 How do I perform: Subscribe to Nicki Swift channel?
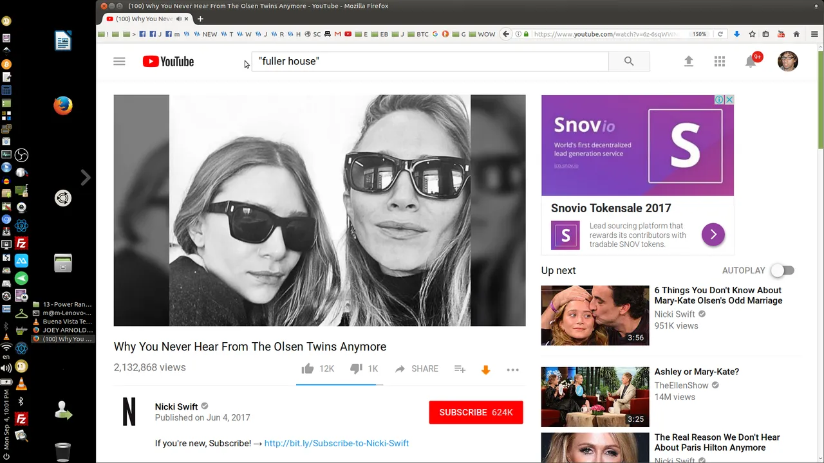476,412
